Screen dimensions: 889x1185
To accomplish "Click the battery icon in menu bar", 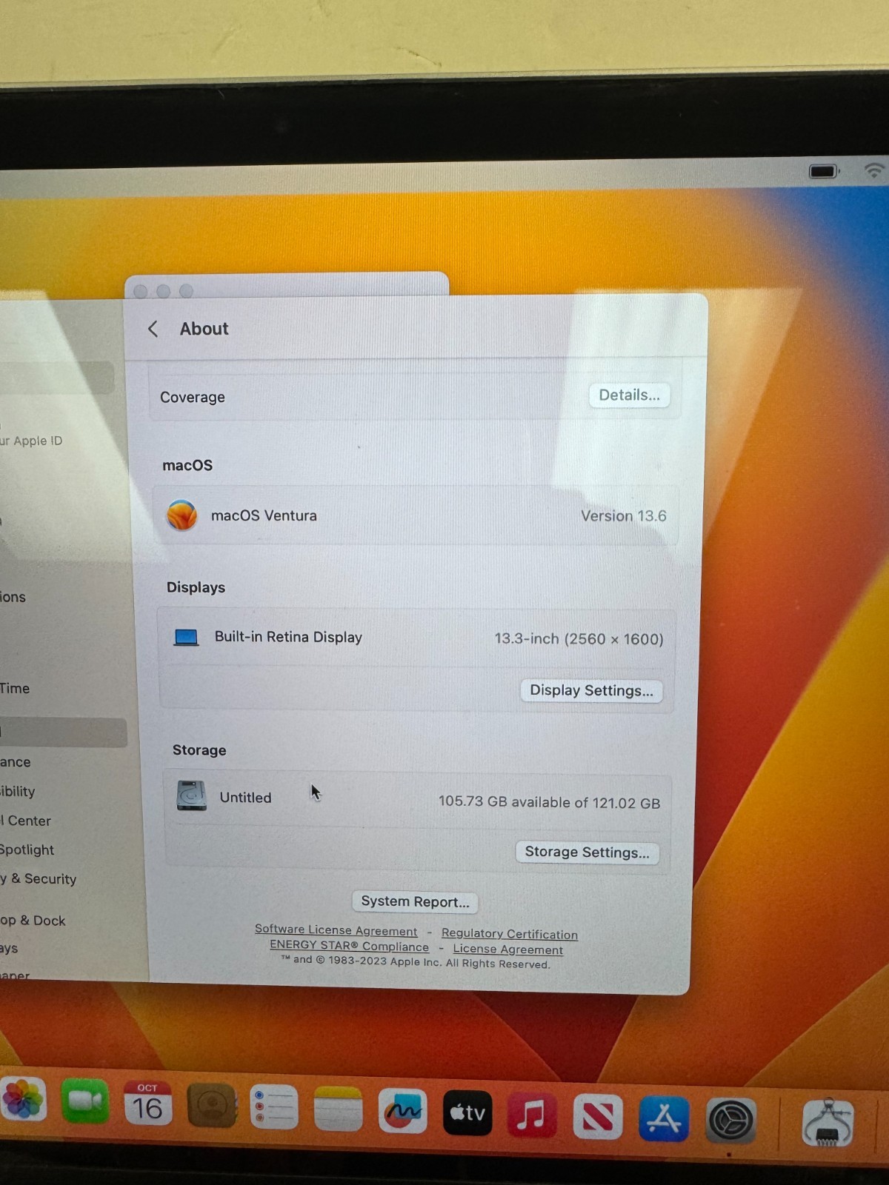I will tap(823, 171).
